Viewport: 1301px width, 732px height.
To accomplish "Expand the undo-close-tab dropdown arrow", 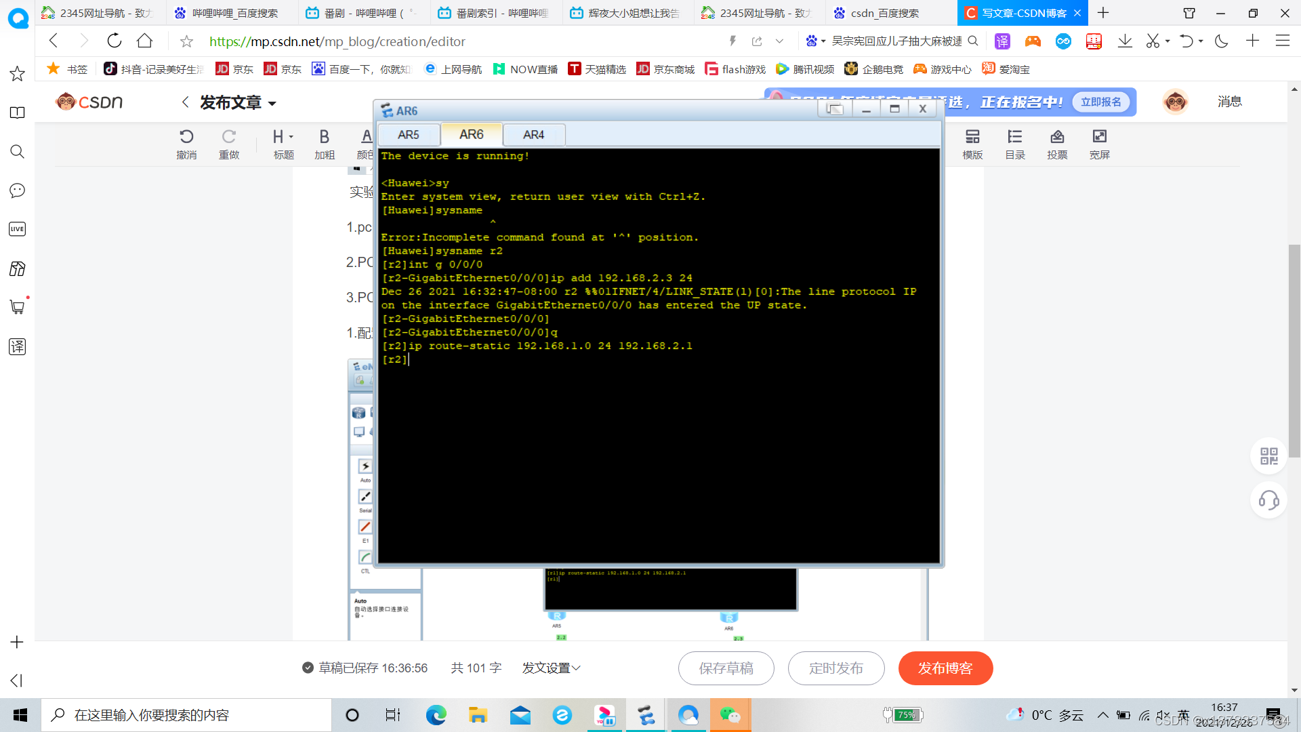I will [1201, 41].
